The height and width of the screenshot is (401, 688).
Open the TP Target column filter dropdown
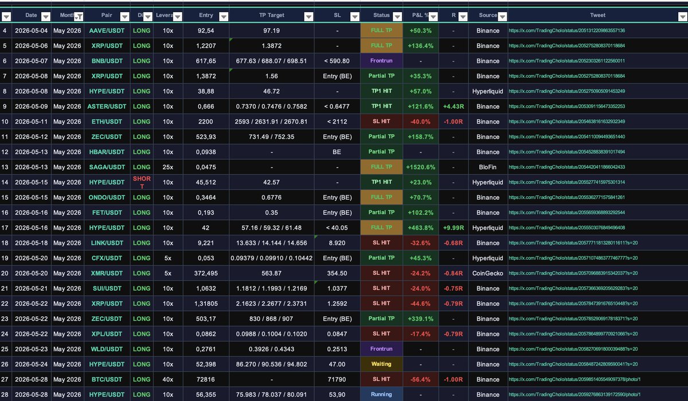click(x=308, y=16)
